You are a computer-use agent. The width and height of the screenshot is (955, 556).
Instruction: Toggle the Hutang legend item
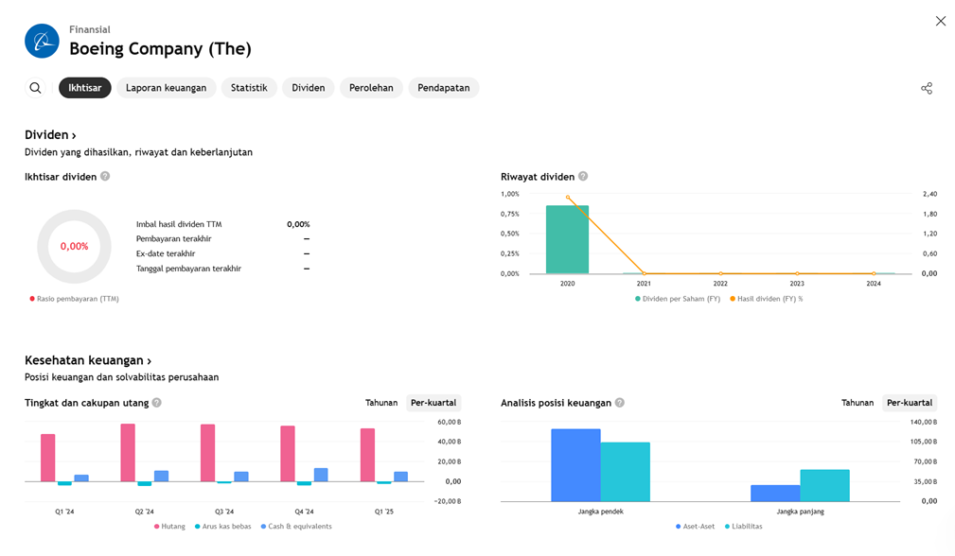tap(169, 526)
